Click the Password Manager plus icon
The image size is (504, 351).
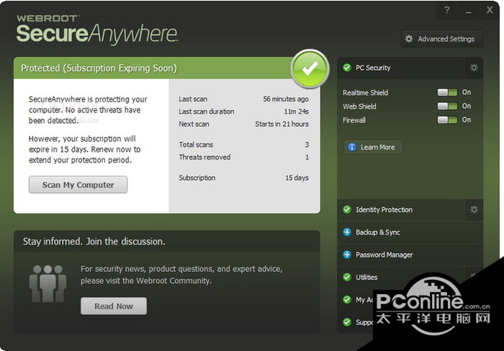click(347, 255)
